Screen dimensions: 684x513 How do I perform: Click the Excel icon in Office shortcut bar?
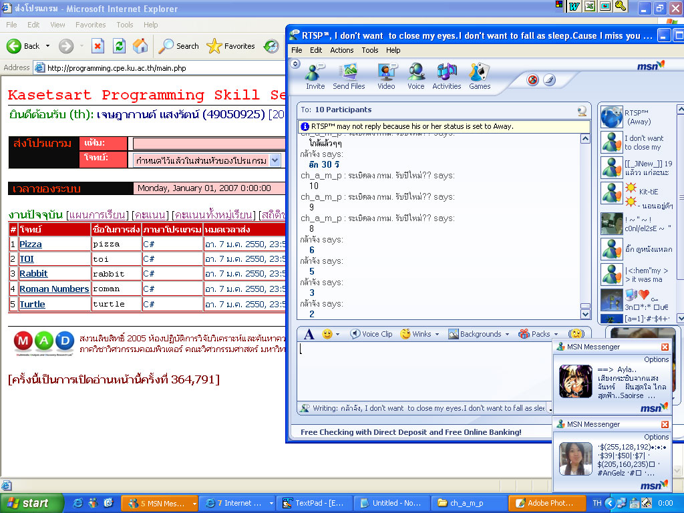(590, 6)
